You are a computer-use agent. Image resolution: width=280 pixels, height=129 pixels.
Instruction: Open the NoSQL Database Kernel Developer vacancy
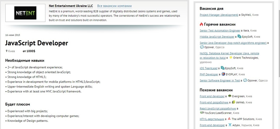[229, 53]
